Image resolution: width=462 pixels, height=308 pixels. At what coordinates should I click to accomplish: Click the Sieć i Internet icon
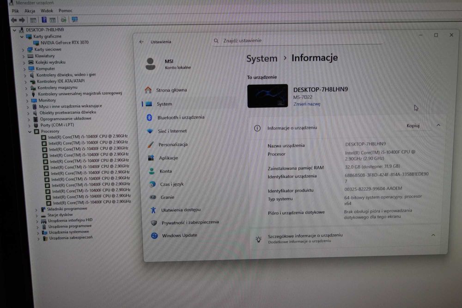[150, 131]
